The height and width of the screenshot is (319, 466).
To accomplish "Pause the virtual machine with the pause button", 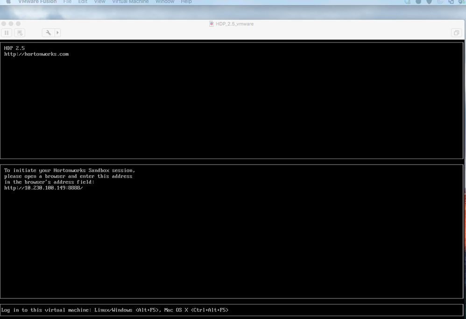I will [7, 33].
